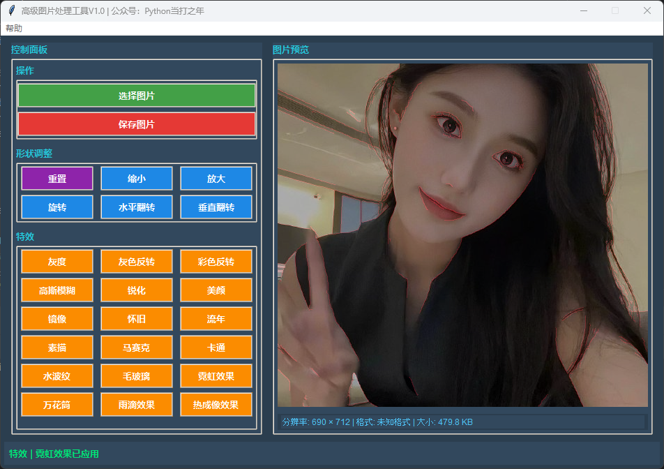This screenshot has width=664, height=469.
Task: Apply the 毛玻璃 frosted glass effect
Action: click(x=137, y=375)
